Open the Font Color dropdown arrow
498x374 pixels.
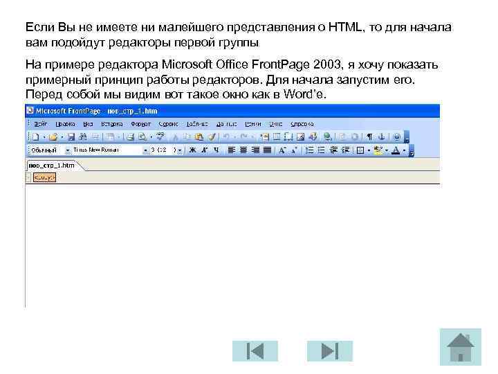(404, 150)
